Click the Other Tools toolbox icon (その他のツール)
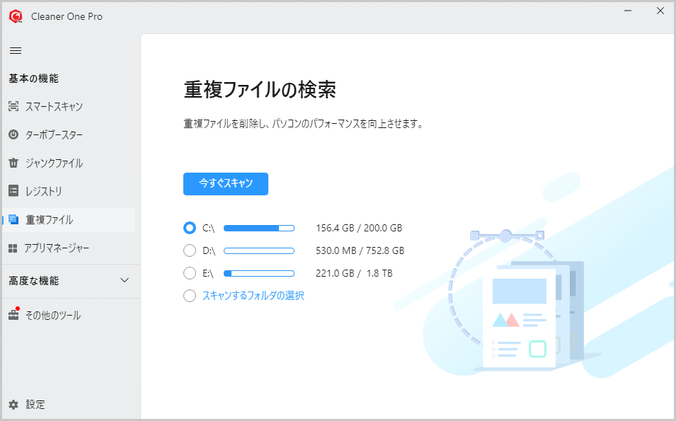Viewport: 676px width, 421px height. pos(13,316)
